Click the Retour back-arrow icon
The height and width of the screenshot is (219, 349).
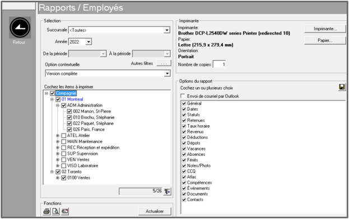pyautogui.click(x=20, y=27)
